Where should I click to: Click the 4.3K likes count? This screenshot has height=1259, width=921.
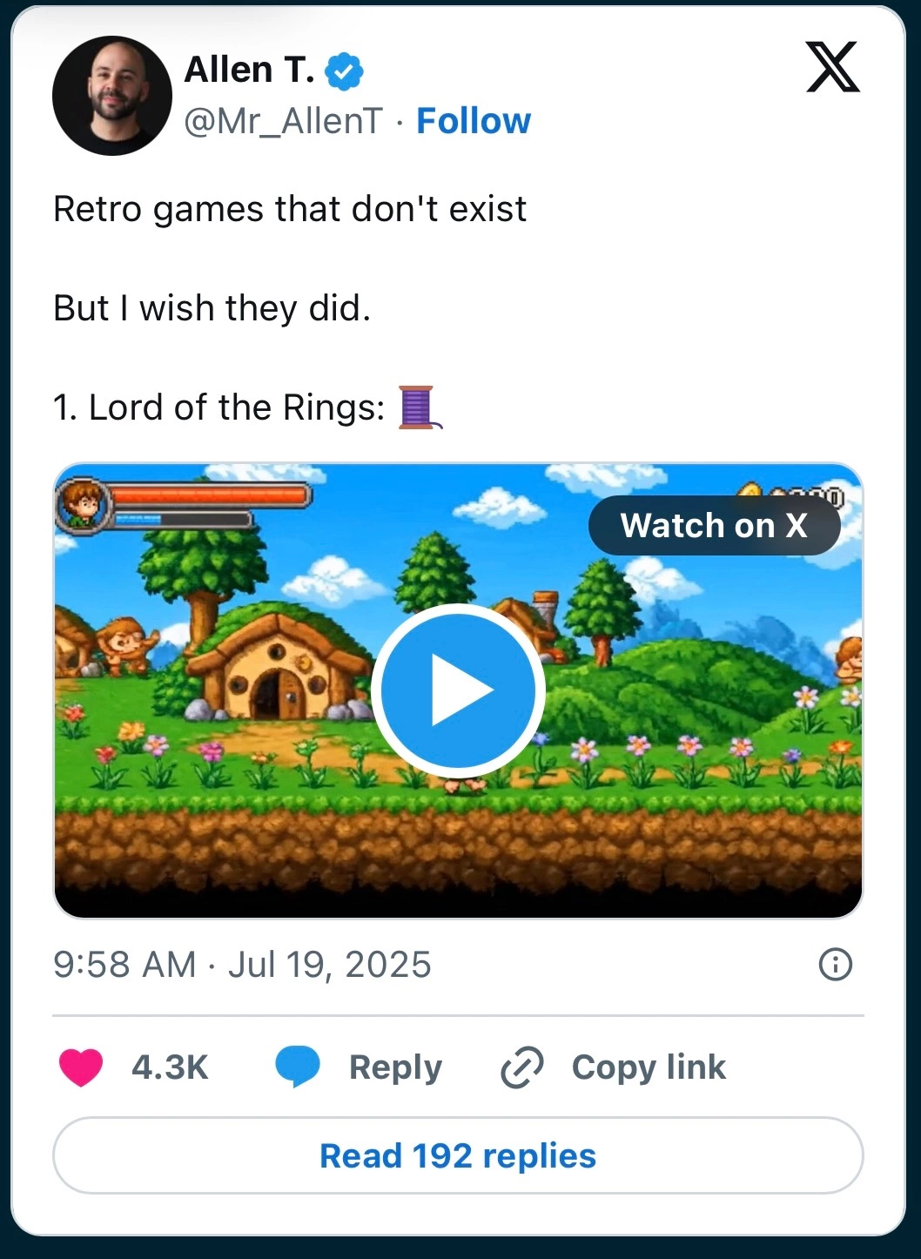170,1067
